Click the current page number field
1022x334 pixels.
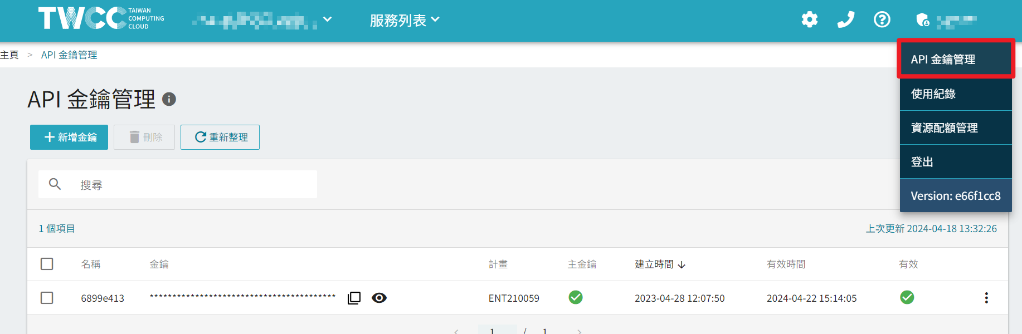497,330
